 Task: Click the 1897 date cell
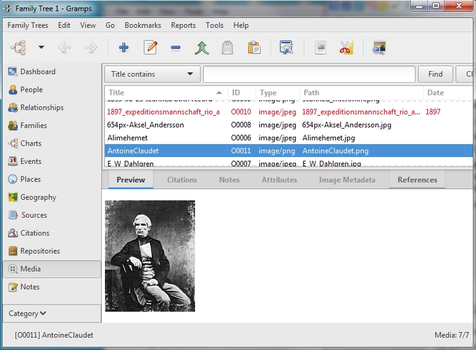(433, 112)
